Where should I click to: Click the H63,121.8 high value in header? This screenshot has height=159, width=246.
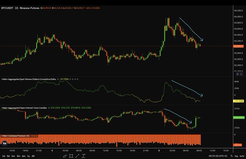pos(57,8)
